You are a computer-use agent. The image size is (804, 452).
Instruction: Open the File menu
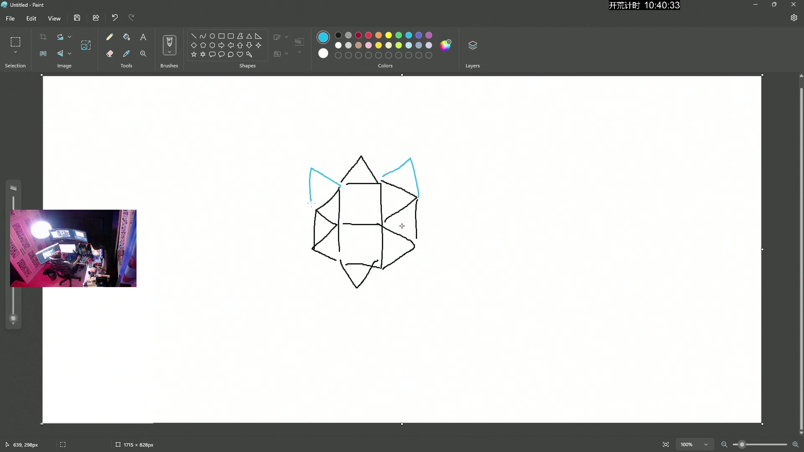point(10,18)
